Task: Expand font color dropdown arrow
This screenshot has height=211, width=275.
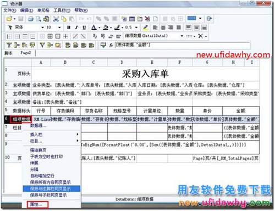Action: (99, 27)
